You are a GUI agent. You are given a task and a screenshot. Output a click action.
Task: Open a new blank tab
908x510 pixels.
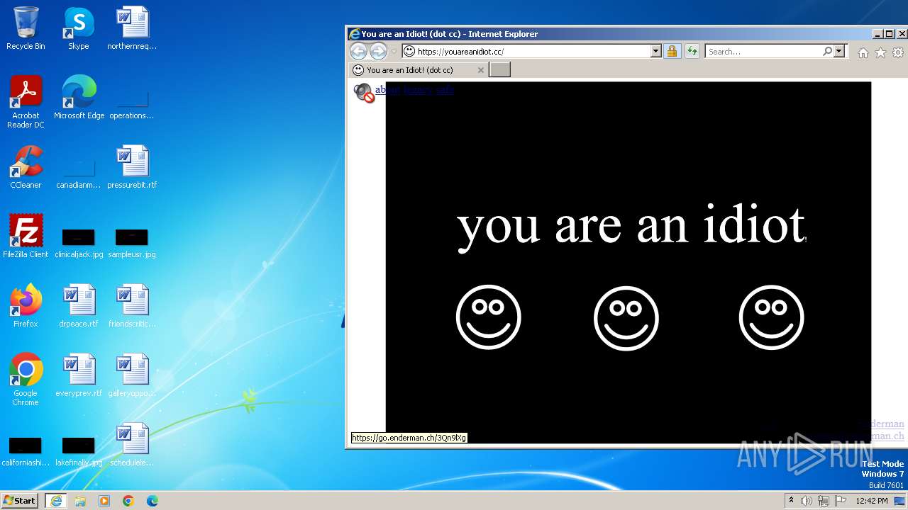499,69
